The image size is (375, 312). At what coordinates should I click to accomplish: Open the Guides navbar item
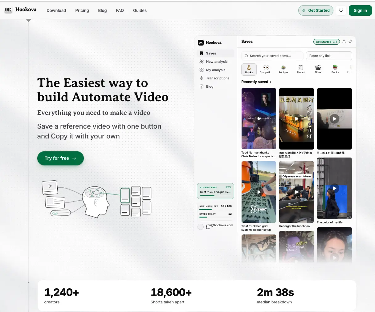tap(140, 10)
